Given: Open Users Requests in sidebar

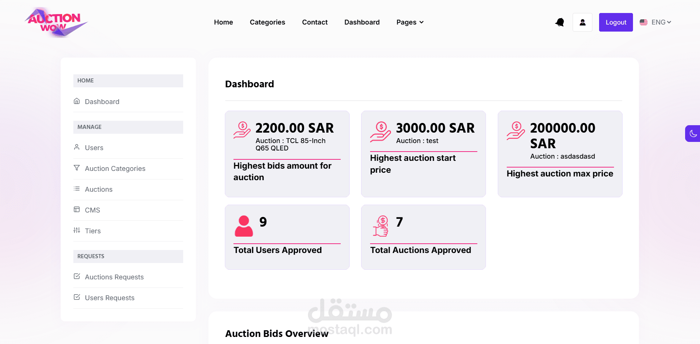Looking at the screenshot, I should tap(109, 298).
